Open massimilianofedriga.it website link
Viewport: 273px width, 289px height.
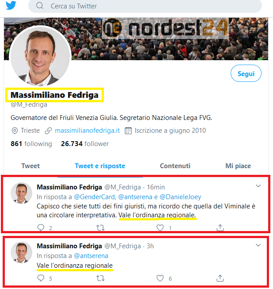tap(87, 131)
